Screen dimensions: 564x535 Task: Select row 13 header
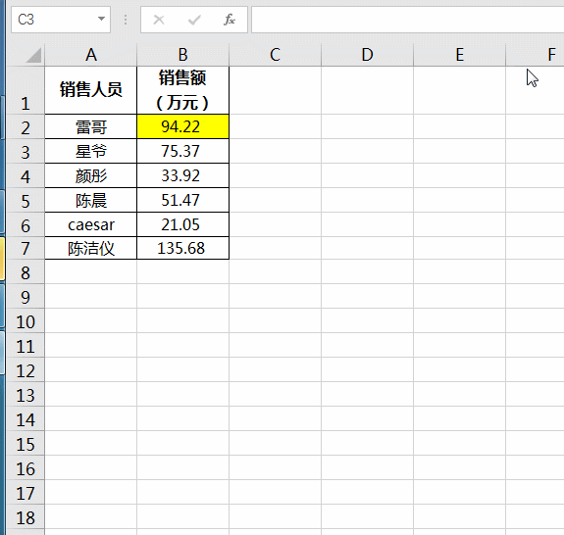coord(26,394)
